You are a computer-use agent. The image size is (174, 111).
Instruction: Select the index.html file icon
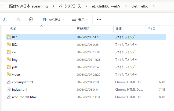(x=9, y=90)
